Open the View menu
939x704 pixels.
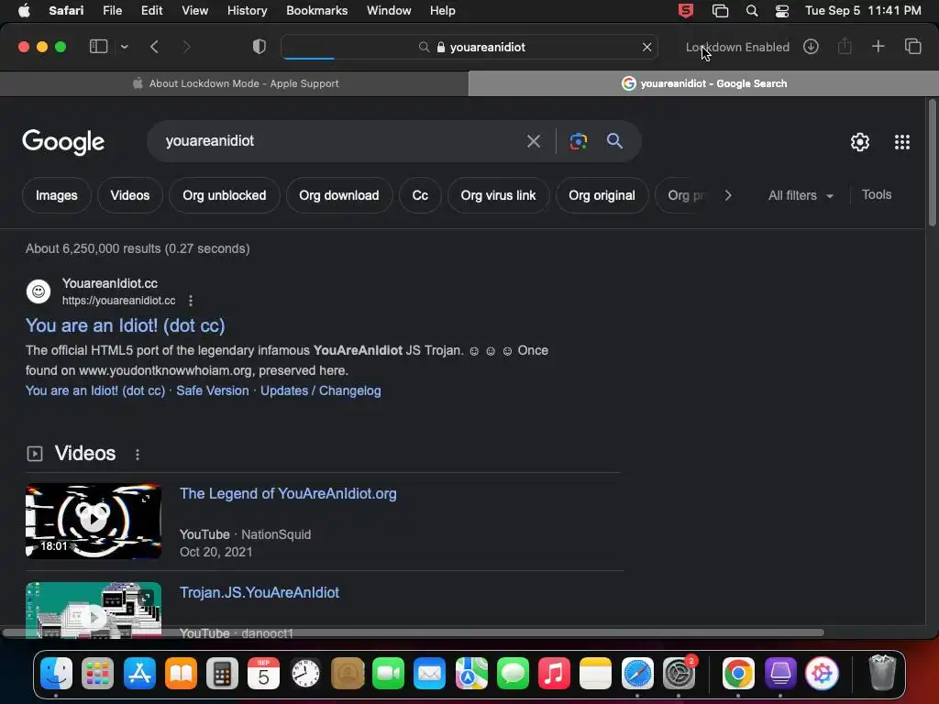click(194, 11)
